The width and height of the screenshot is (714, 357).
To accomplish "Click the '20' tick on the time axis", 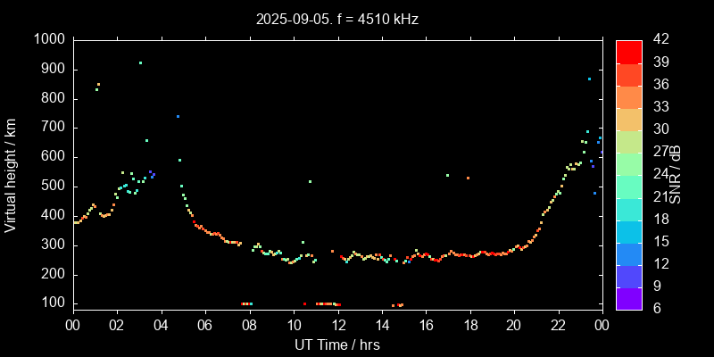I will pyautogui.click(x=514, y=325).
